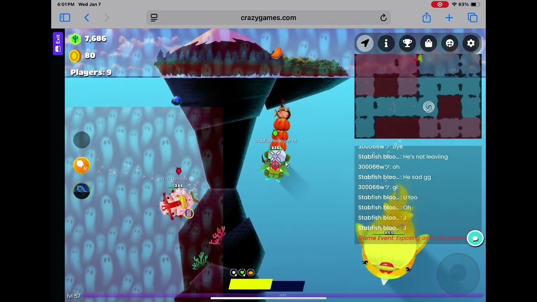The width and height of the screenshot is (537, 302).
Task: Tap the coin count of 80
Action: [x=90, y=55]
